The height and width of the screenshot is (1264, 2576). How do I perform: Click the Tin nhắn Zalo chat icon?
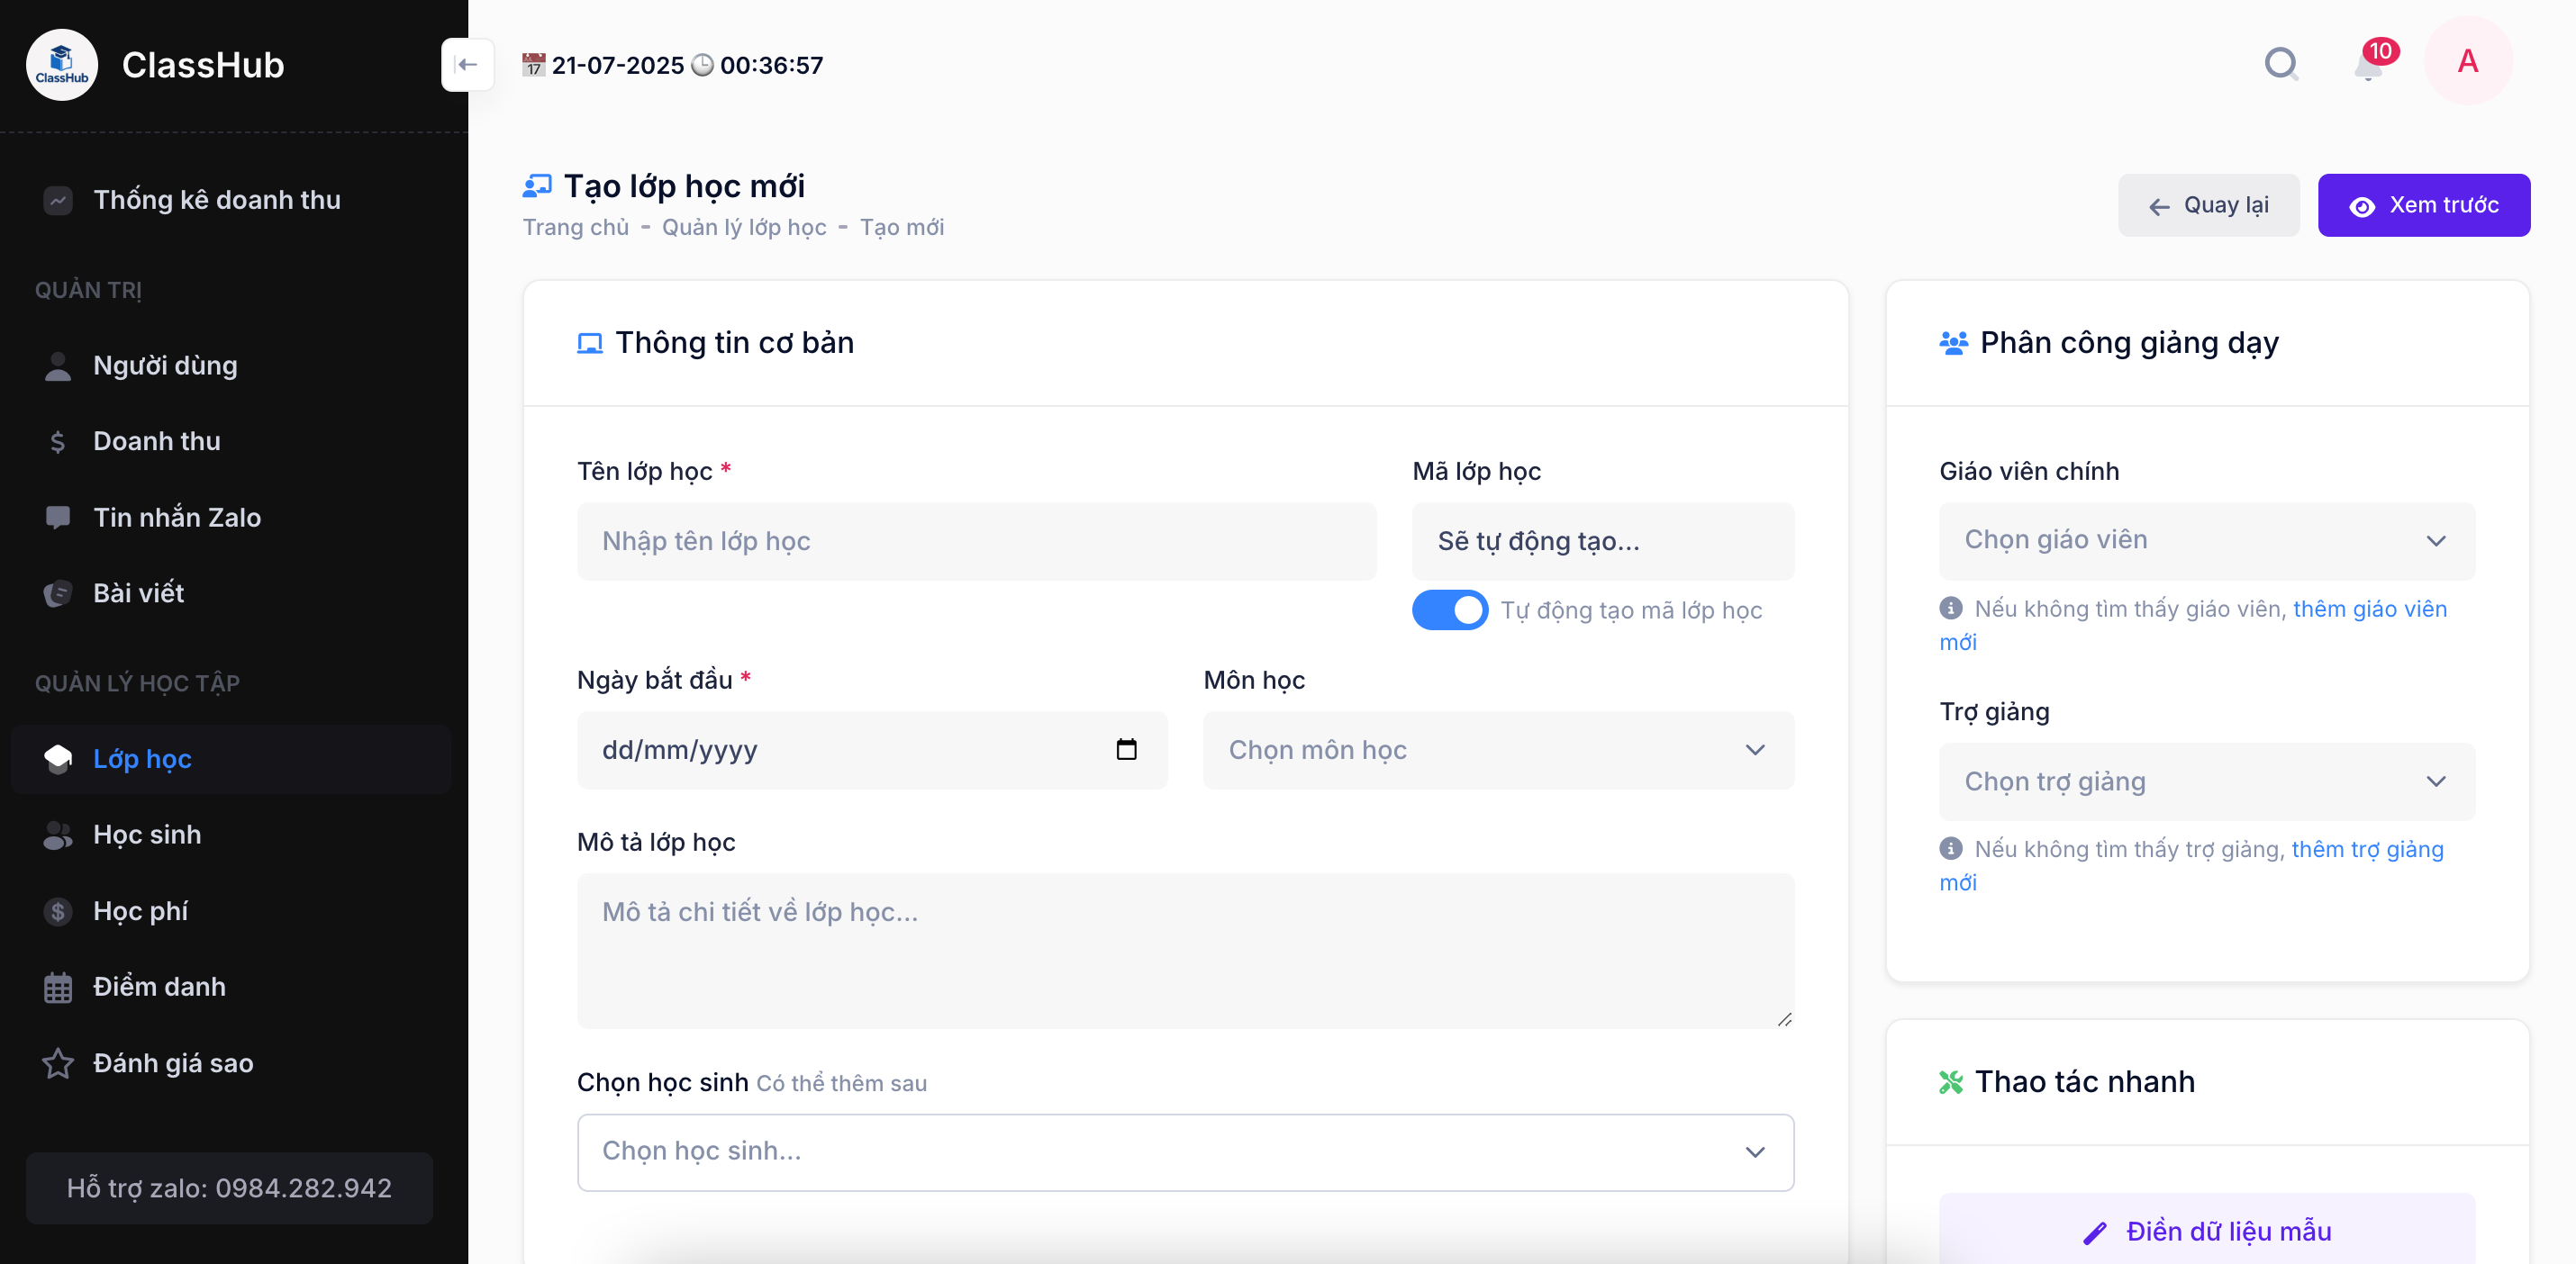58,518
